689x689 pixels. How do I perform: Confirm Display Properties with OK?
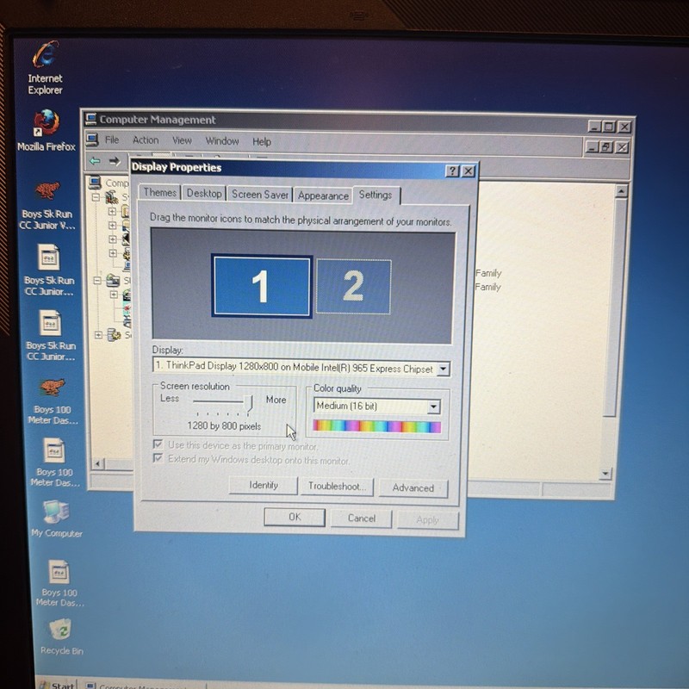click(295, 518)
